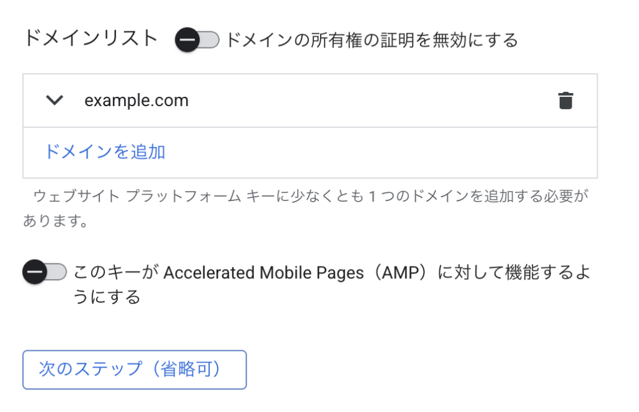The width and height of the screenshot is (639, 412).
Task: Click the minus knob of the AMP switch
Action: [34, 273]
